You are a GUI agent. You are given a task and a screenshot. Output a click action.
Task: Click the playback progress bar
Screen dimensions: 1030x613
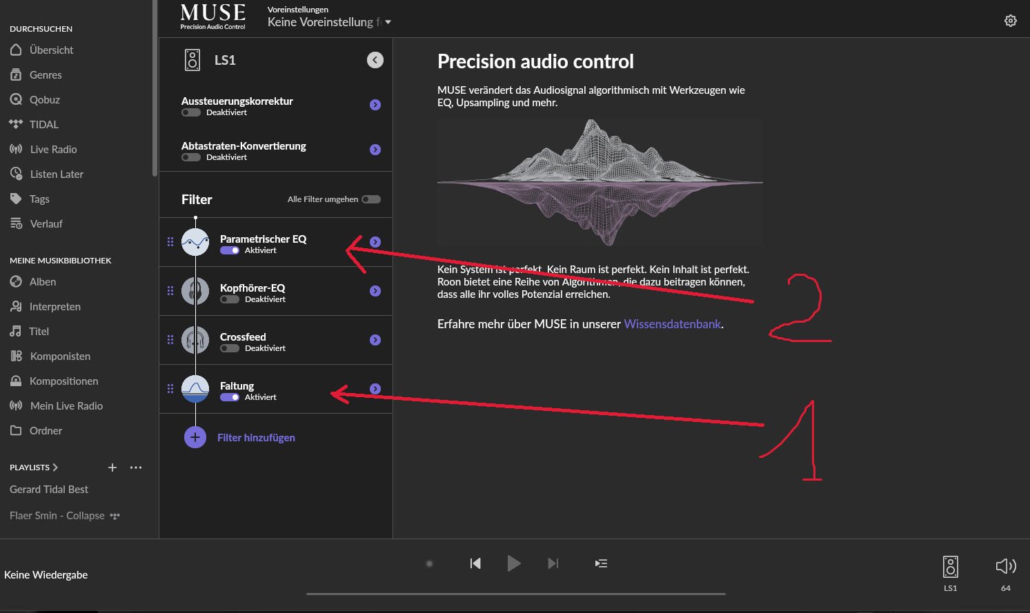[x=516, y=594]
